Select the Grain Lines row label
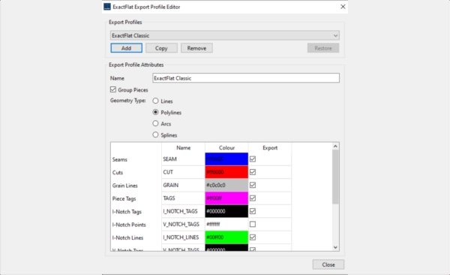 124,186
